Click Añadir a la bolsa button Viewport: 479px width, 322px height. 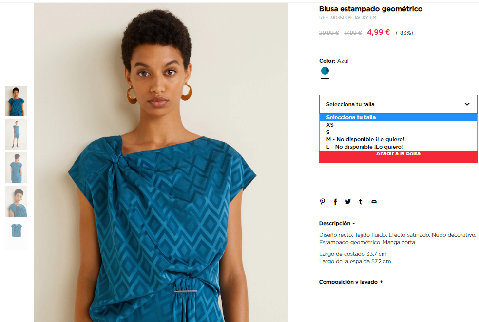[398, 156]
